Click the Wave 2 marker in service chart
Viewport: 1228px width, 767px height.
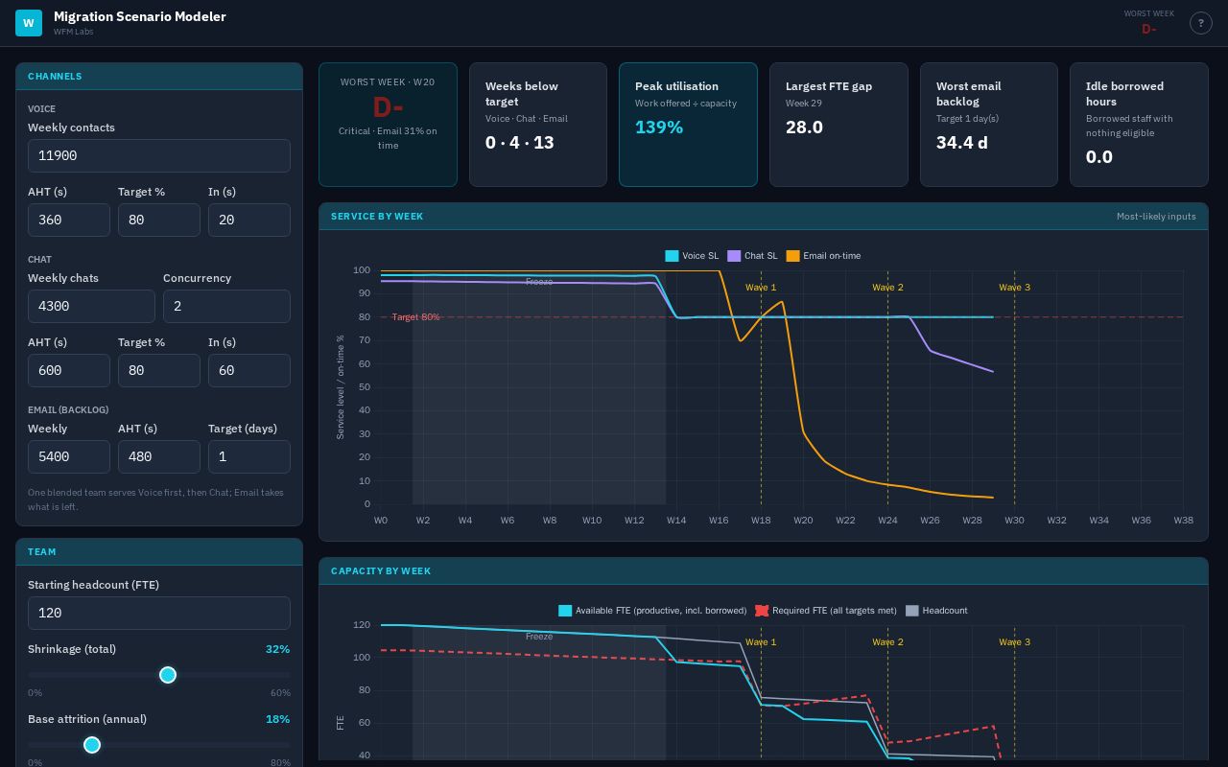[887, 288]
